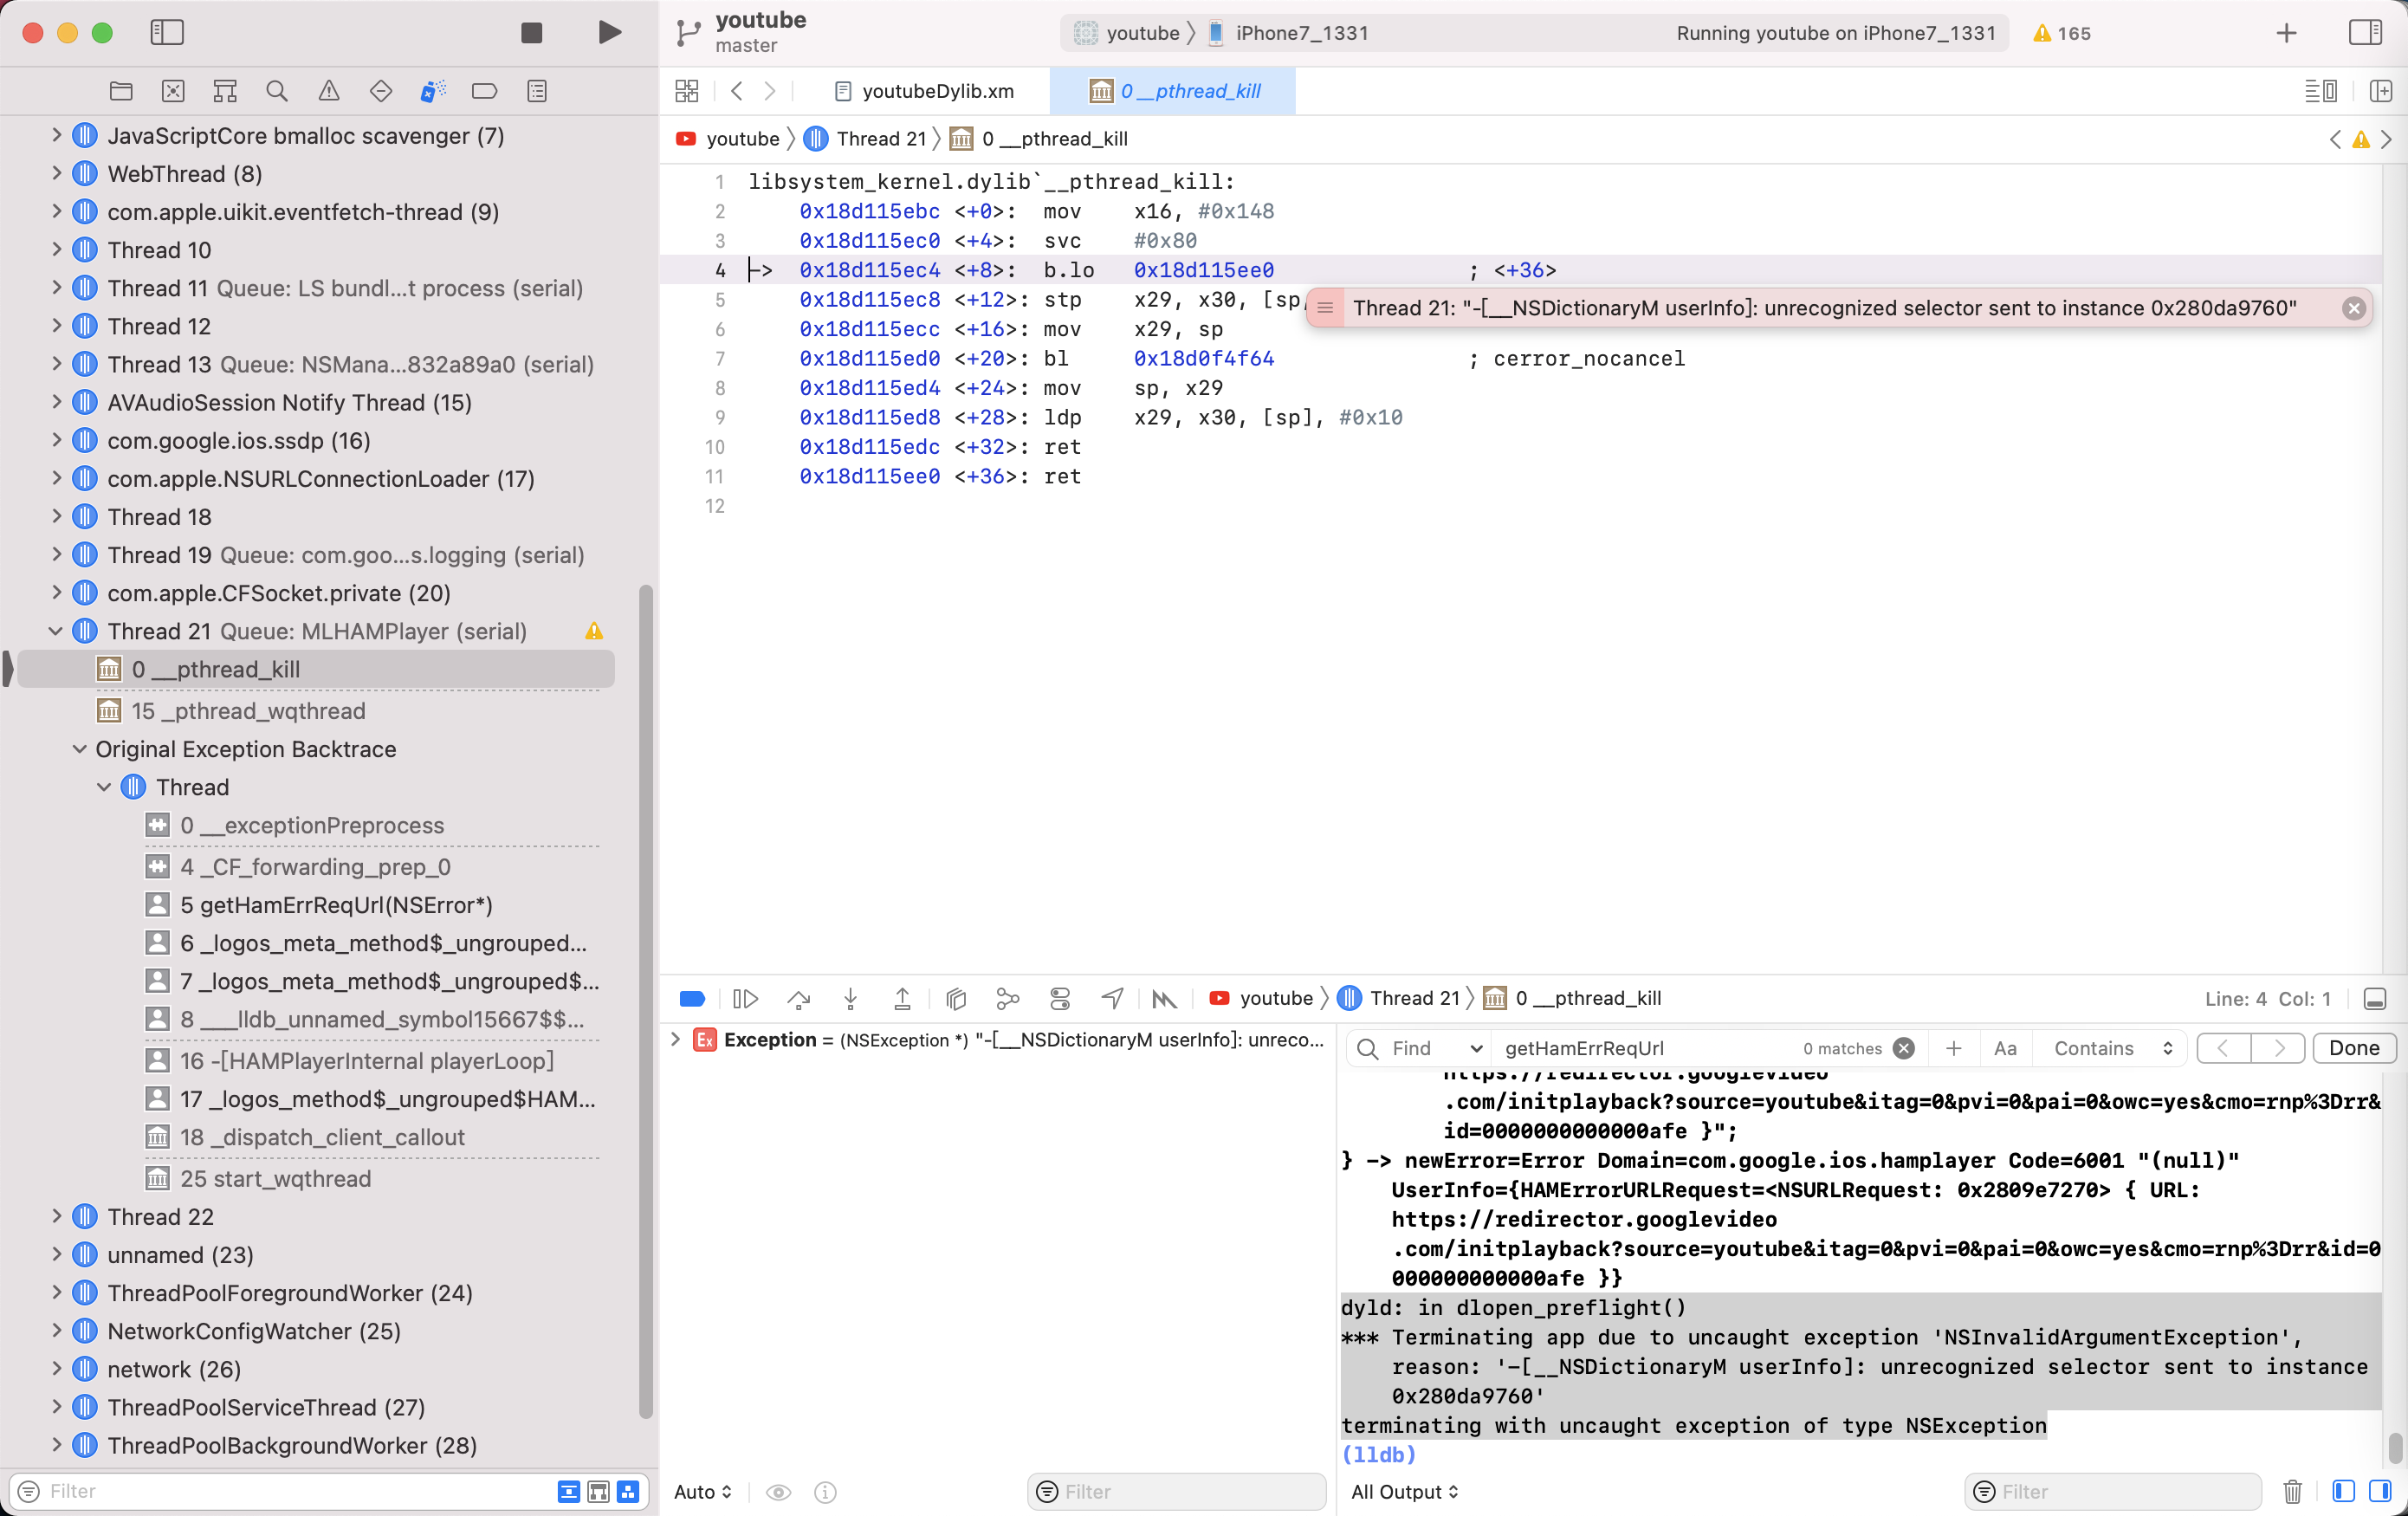Select the Debug navigator icon
This screenshot has height=1516, width=2408.
(433, 91)
